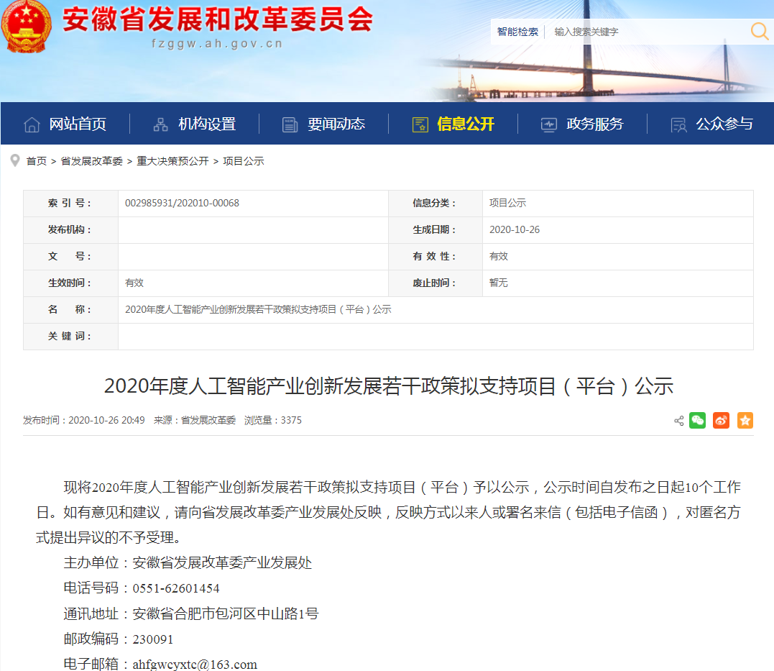Click 首页 breadcrumb link

click(x=37, y=161)
